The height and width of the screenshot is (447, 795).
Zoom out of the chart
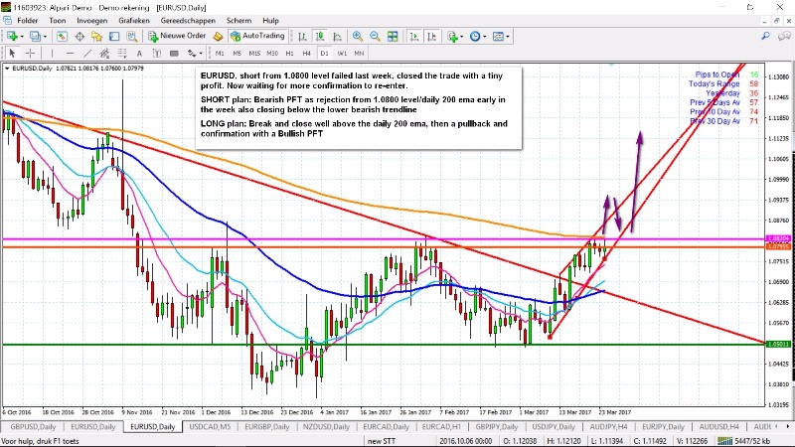click(x=373, y=36)
